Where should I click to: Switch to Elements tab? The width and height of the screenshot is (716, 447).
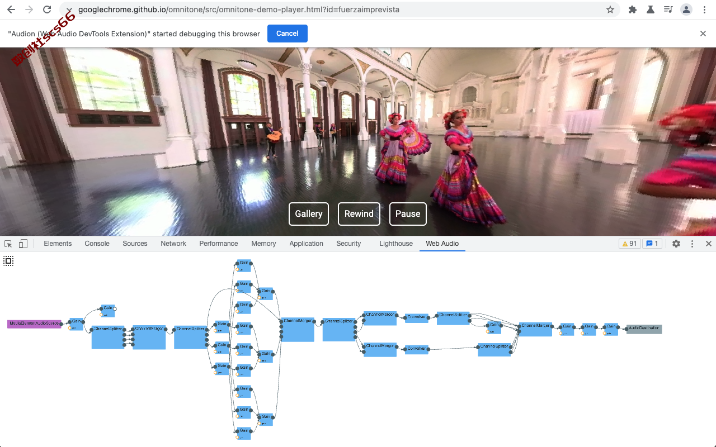click(58, 244)
